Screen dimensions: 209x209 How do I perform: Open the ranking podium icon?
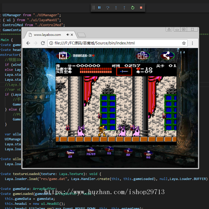(x=143, y=55)
